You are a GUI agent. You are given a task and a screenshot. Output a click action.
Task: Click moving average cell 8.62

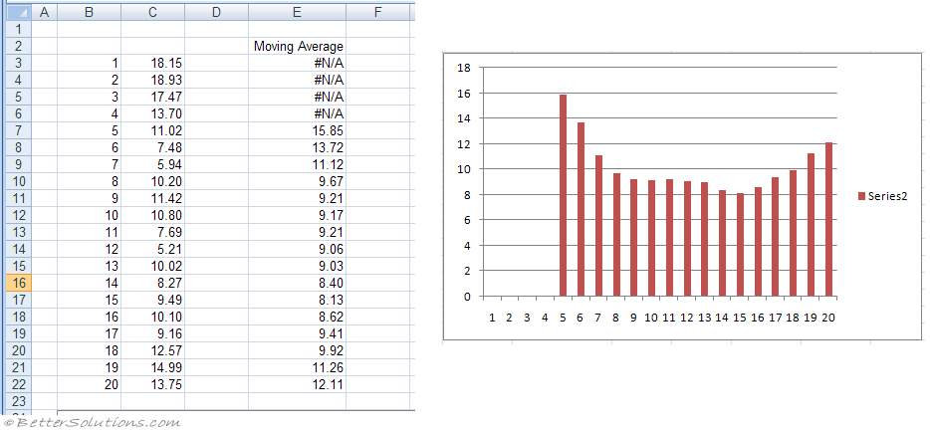pos(297,317)
